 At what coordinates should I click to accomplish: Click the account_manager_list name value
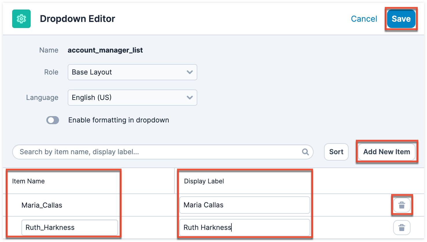[105, 50]
